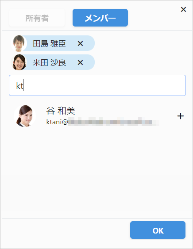Click the 米田 沙良 name label in the chip
The image size is (193, 249).
click(49, 62)
